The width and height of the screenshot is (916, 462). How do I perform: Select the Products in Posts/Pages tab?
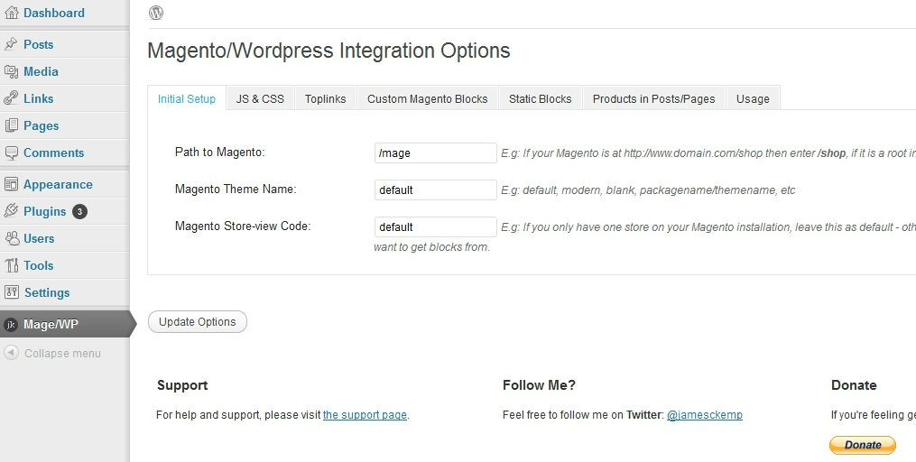pyautogui.click(x=653, y=98)
